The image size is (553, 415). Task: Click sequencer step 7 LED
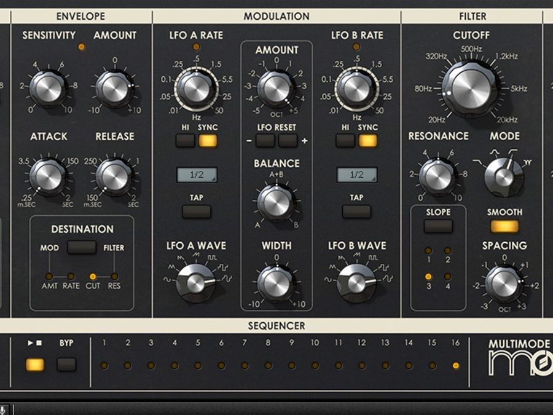245,365
